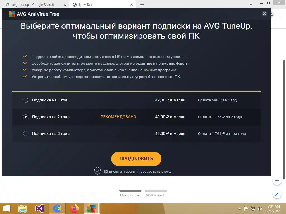
Task: Open the AVG app taskbar icon
Action: [x=92, y=208]
